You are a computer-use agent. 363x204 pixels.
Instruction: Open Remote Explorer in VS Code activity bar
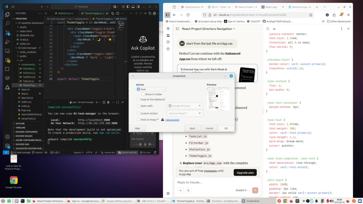point(7,51)
